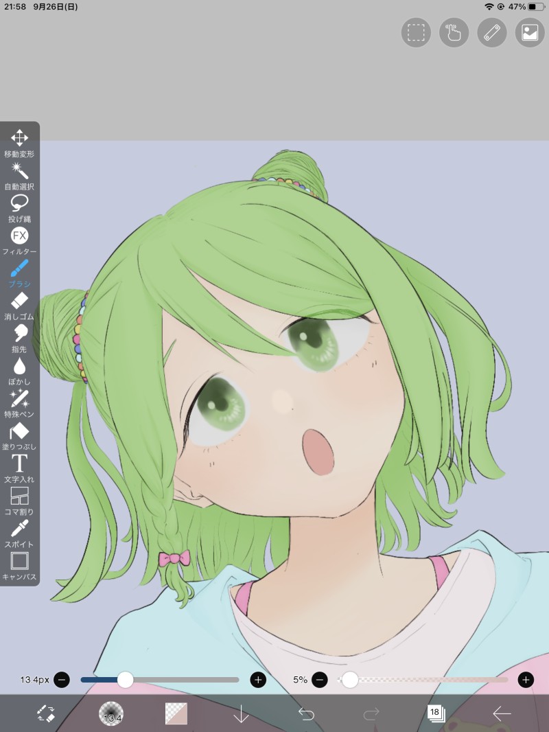
Task: Open the ruler tool menu
Action: tap(491, 33)
